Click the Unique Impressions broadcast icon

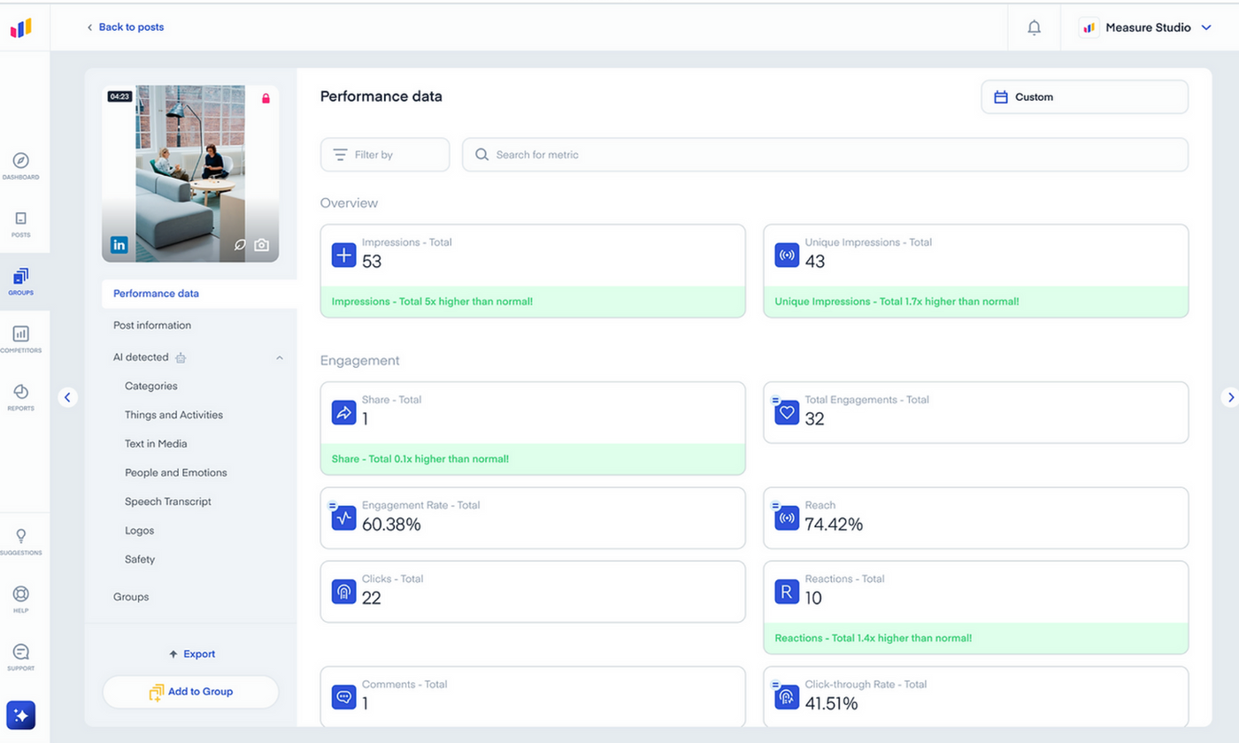tap(787, 256)
